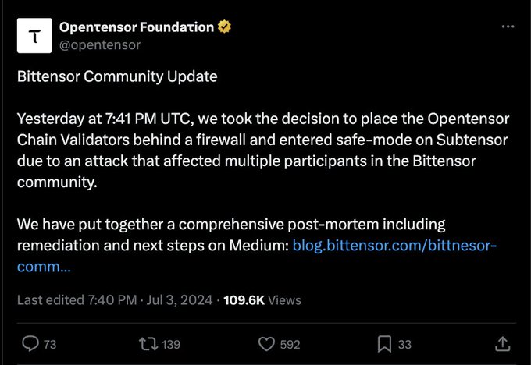This screenshot has height=365, width=531.
Task: Toggle the like heart icon
Action: [266, 344]
